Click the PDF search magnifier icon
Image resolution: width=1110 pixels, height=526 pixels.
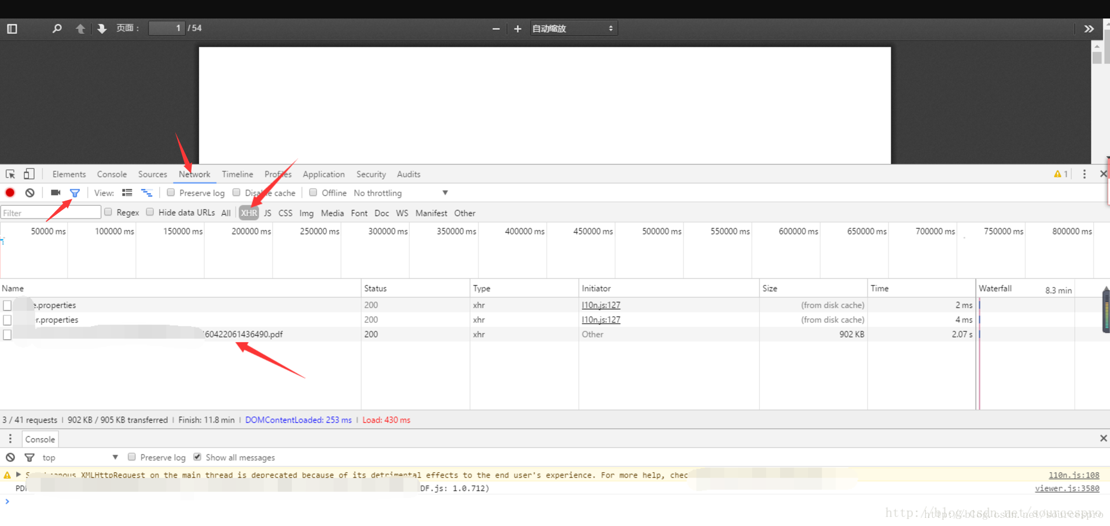tap(57, 28)
